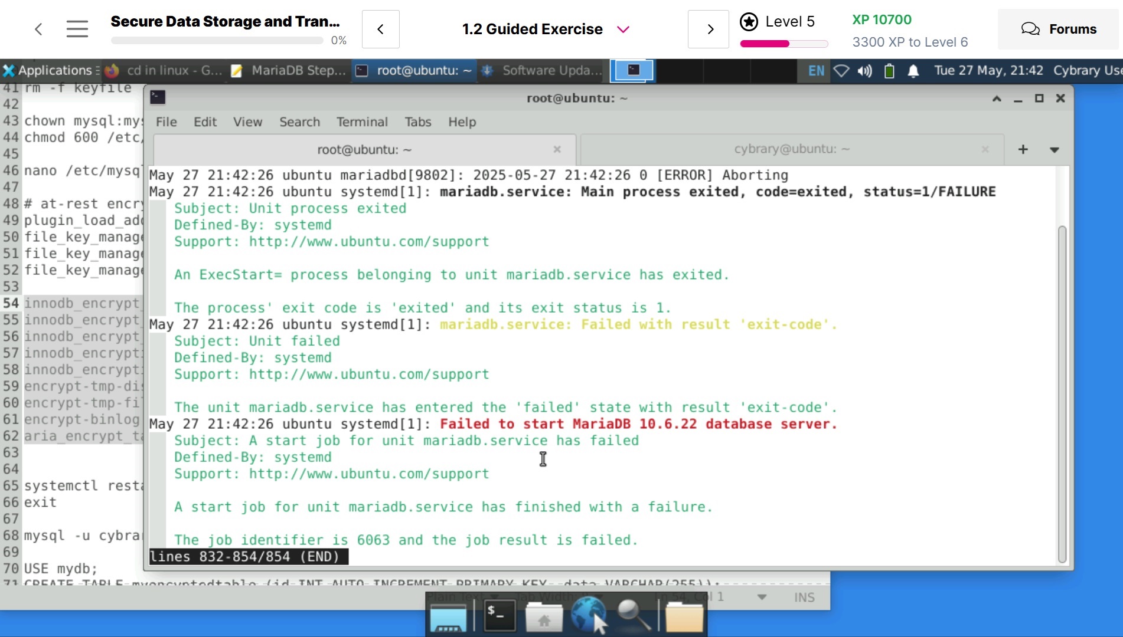Open the notification bell icon
Image resolution: width=1123 pixels, height=637 pixels.
click(913, 71)
